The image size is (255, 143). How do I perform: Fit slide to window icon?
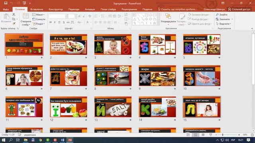point(252,135)
